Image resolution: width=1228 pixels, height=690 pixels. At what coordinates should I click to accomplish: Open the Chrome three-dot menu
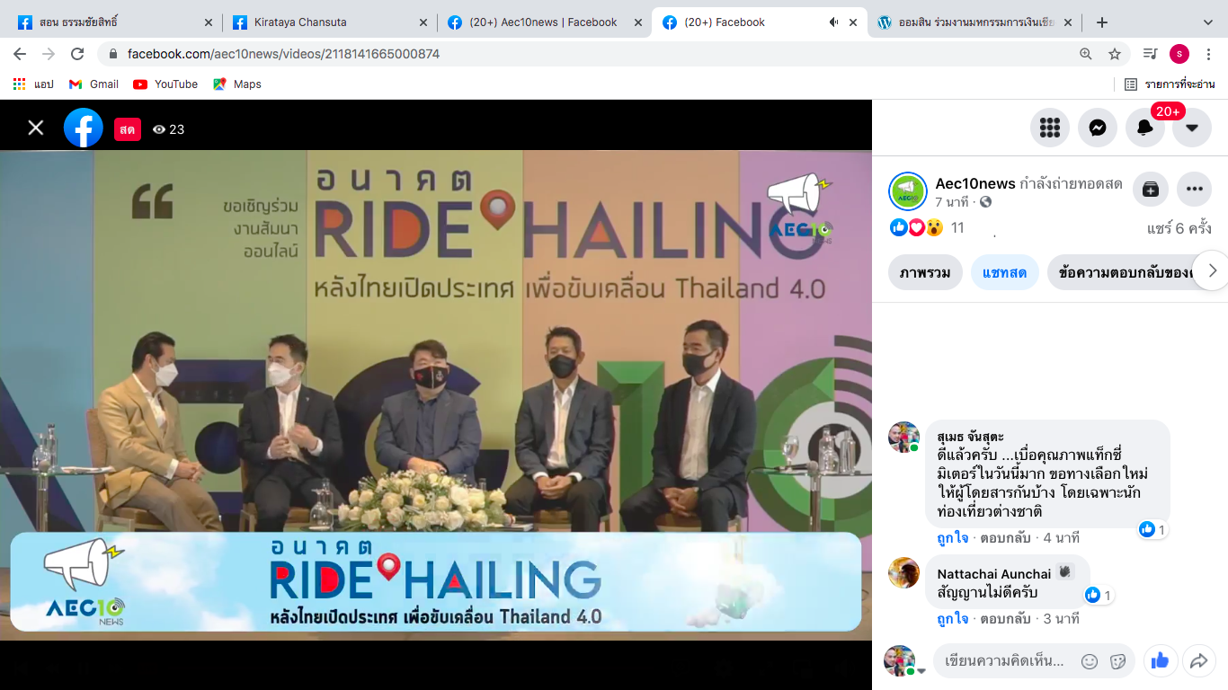[1209, 54]
